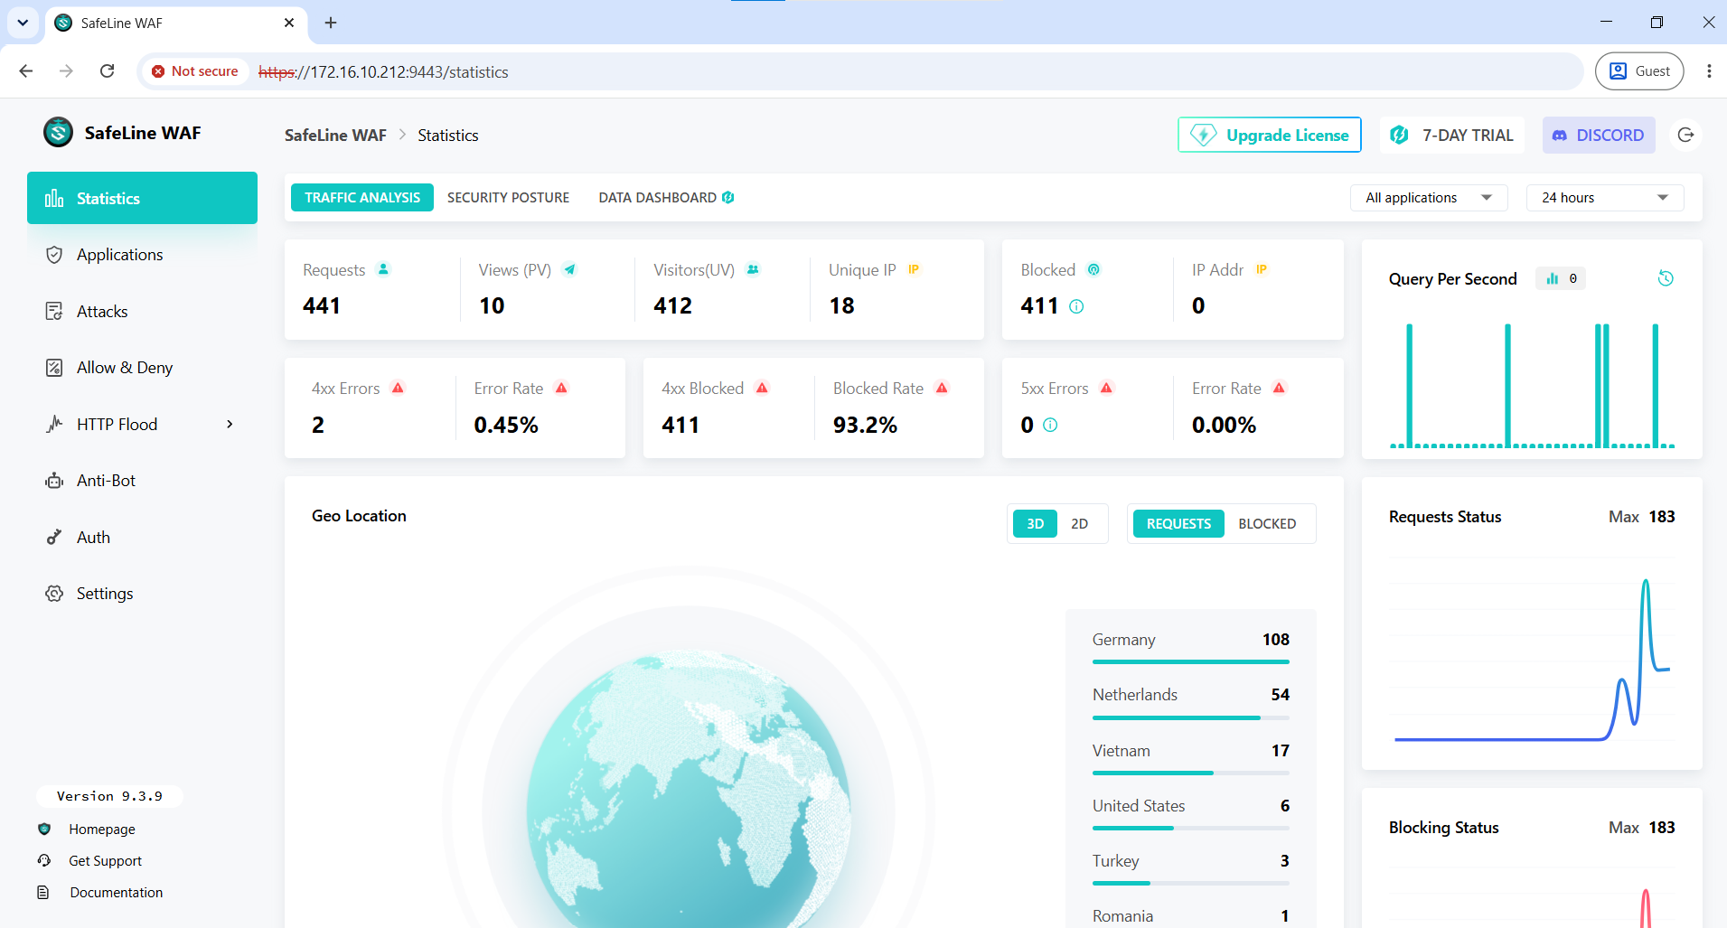Go back with browser back arrow

tap(26, 71)
